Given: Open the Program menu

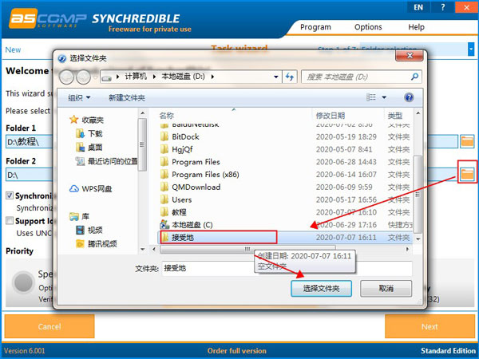Looking at the screenshot, I should point(315,27).
